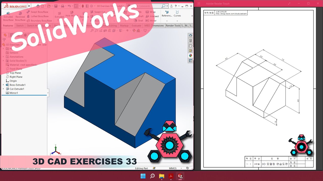Select the Revolved Boss/Base tool
The width and height of the screenshot is (323, 181).
click(20, 16)
